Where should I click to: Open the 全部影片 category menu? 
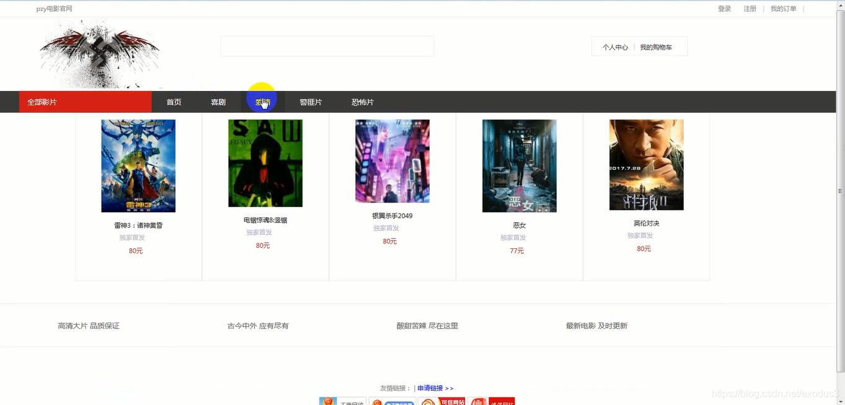85,102
